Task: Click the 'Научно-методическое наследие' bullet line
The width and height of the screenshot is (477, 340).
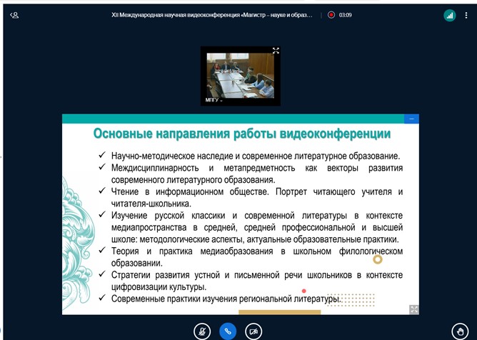Action: [x=253, y=156]
